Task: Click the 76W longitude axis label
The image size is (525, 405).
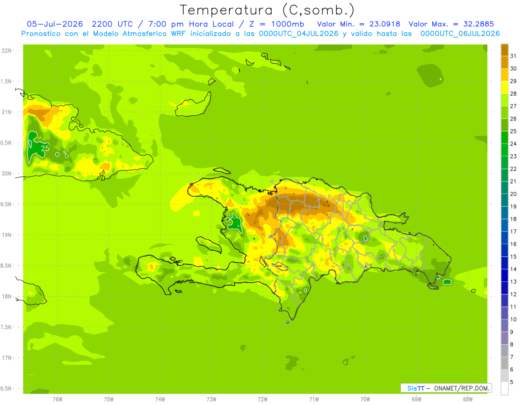Action: tap(57, 399)
